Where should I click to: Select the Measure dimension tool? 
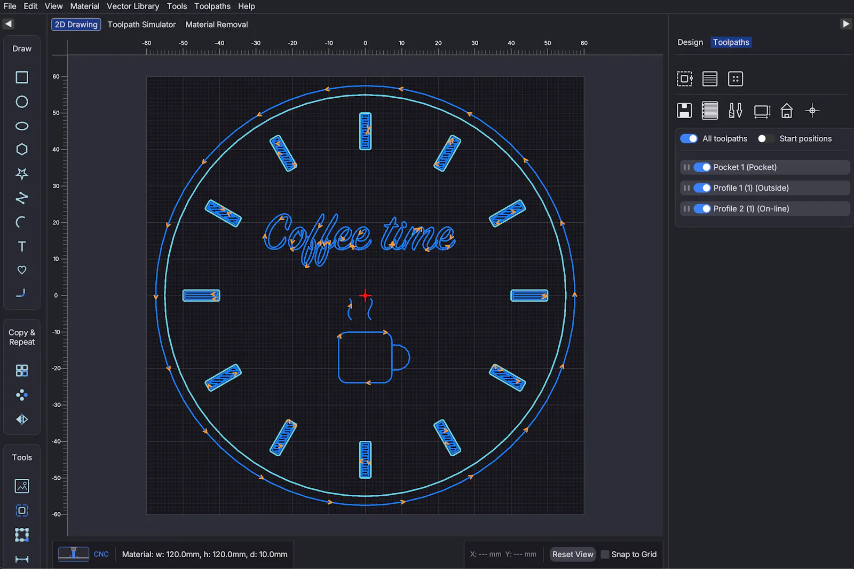pos(22,559)
